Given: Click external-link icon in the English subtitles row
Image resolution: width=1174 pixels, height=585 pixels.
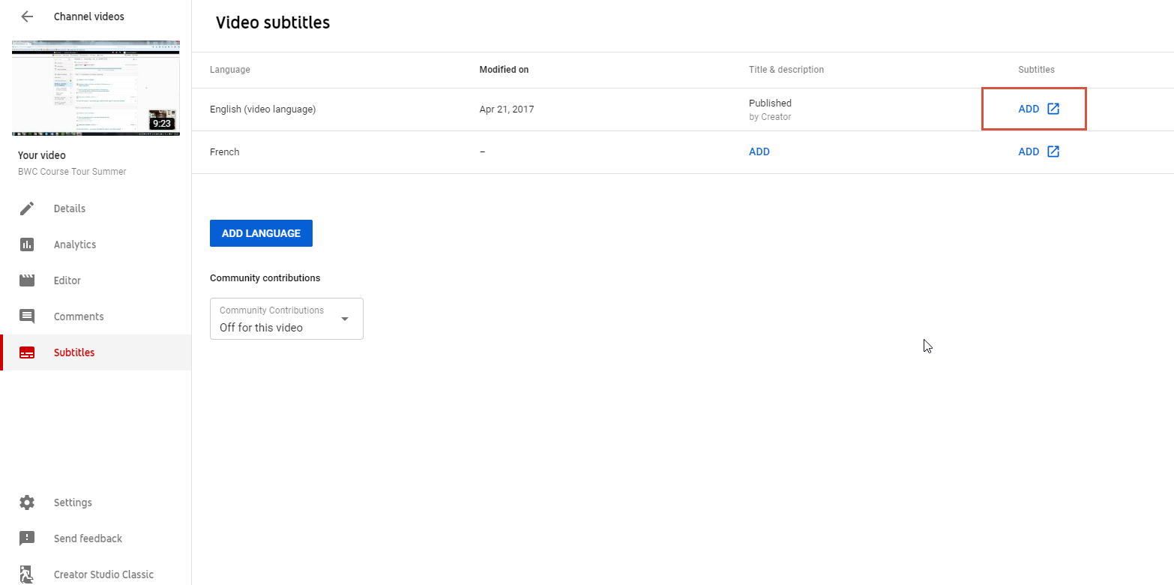Looking at the screenshot, I should pos(1053,109).
